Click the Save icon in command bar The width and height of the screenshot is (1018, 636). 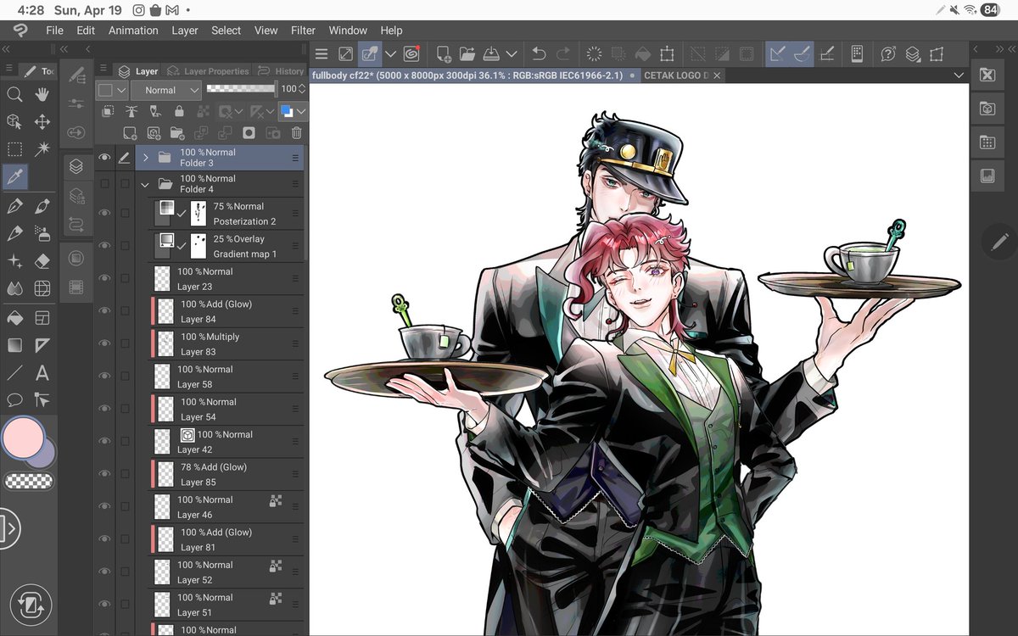tap(491, 53)
